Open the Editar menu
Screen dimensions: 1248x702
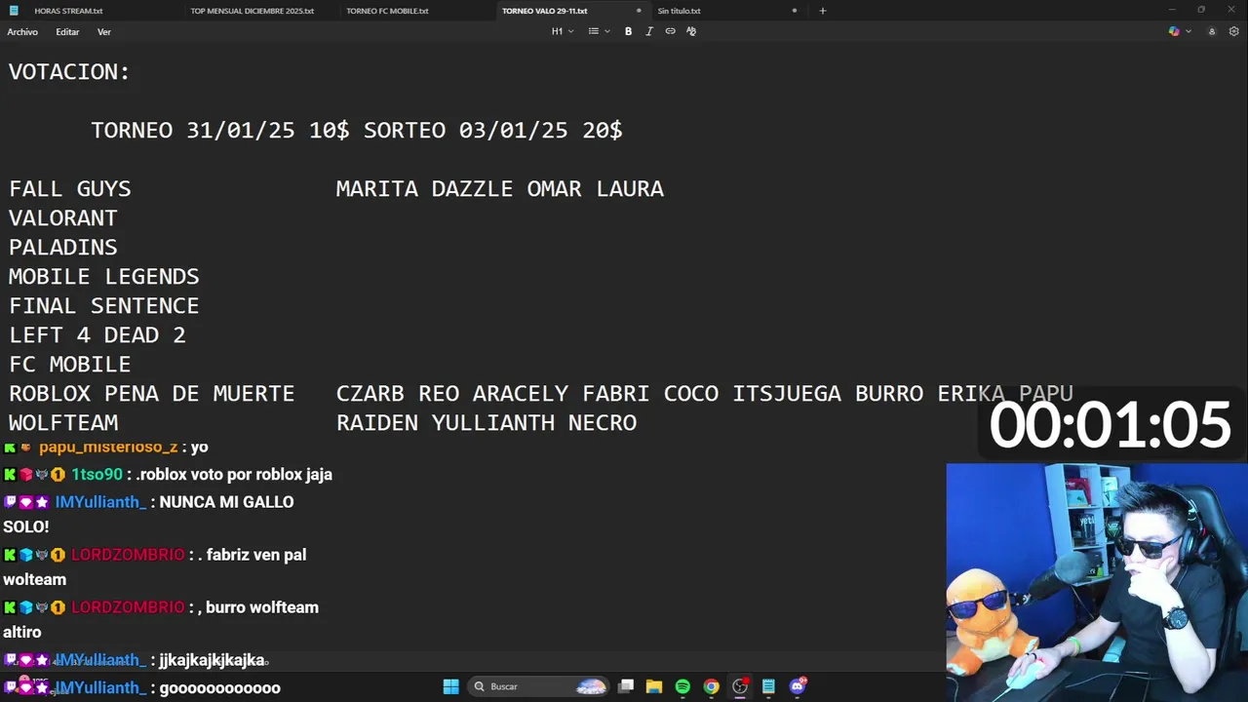pos(67,32)
